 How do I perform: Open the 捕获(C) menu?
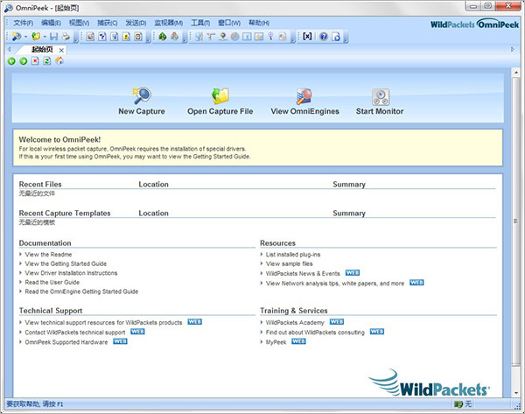coord(107,23)
